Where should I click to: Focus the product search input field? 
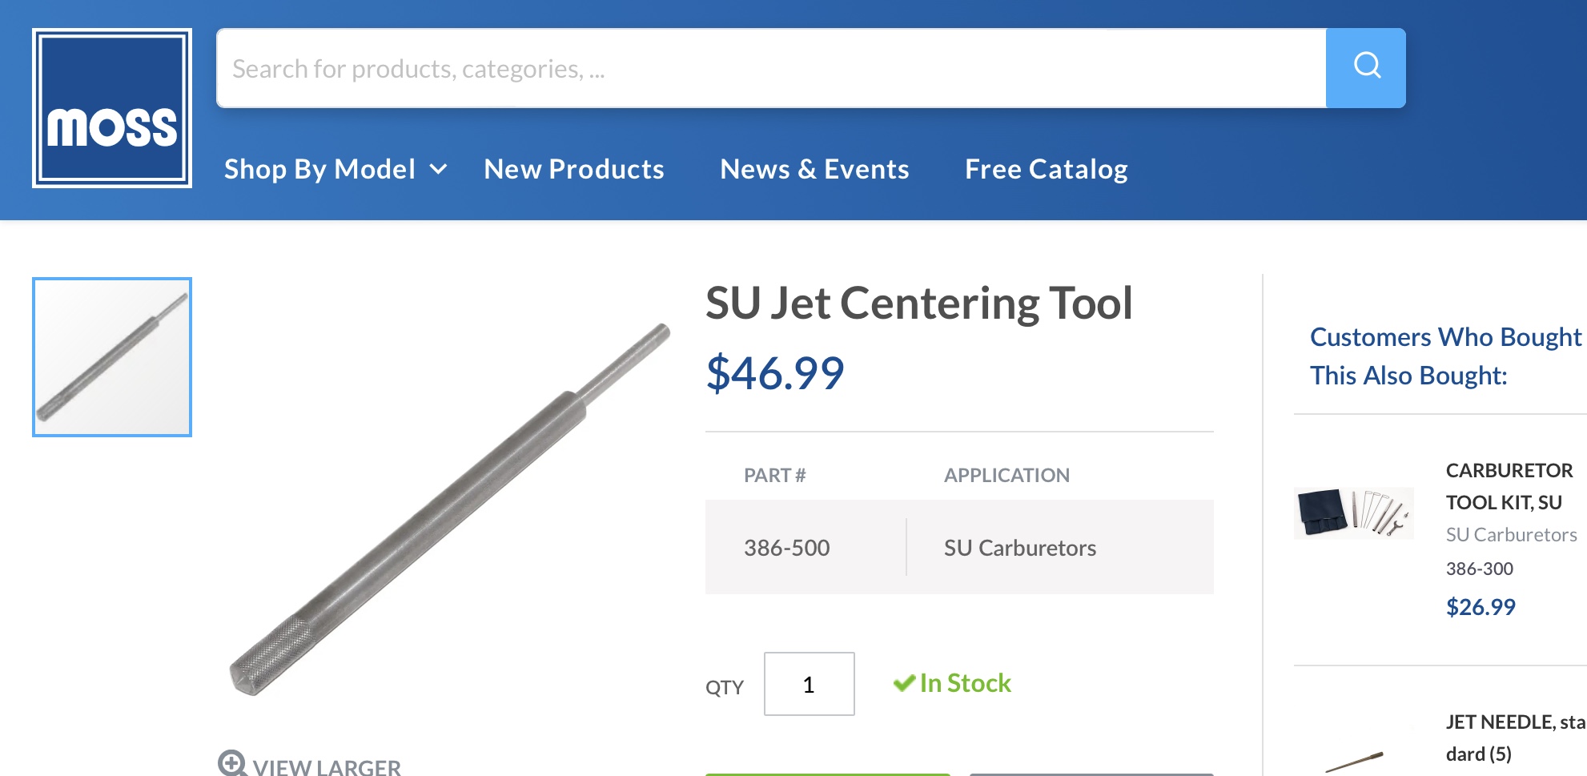(x=770, y=68)
